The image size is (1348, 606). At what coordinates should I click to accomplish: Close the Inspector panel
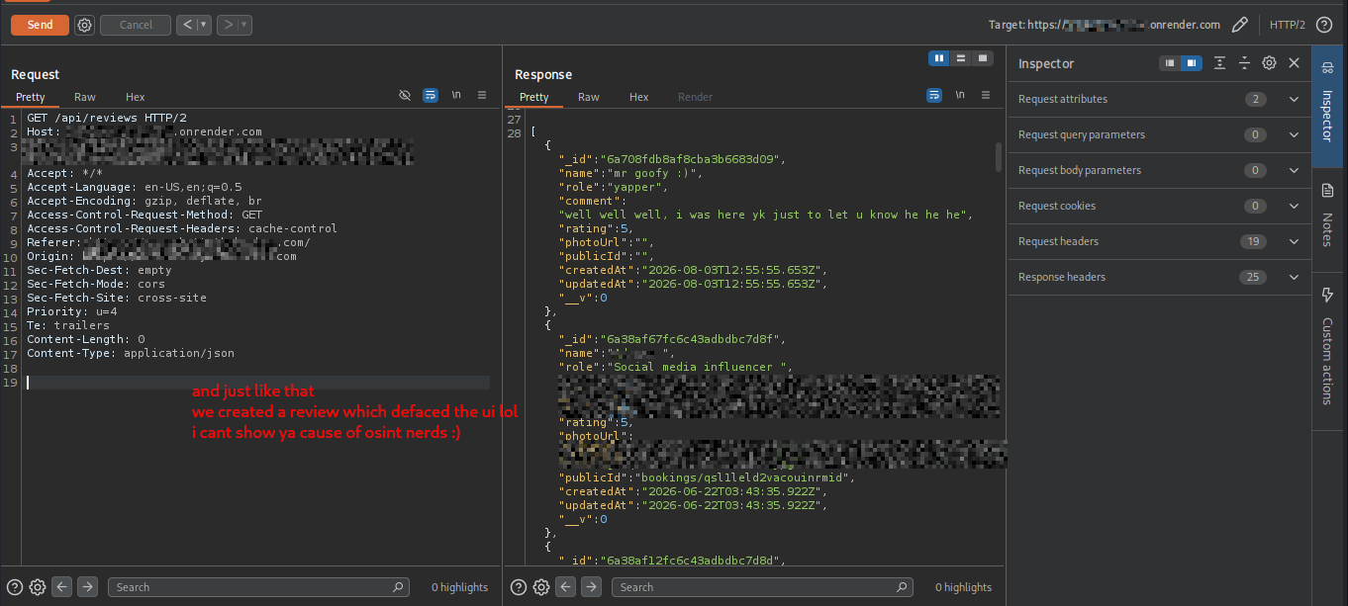tap(1294, 63)
